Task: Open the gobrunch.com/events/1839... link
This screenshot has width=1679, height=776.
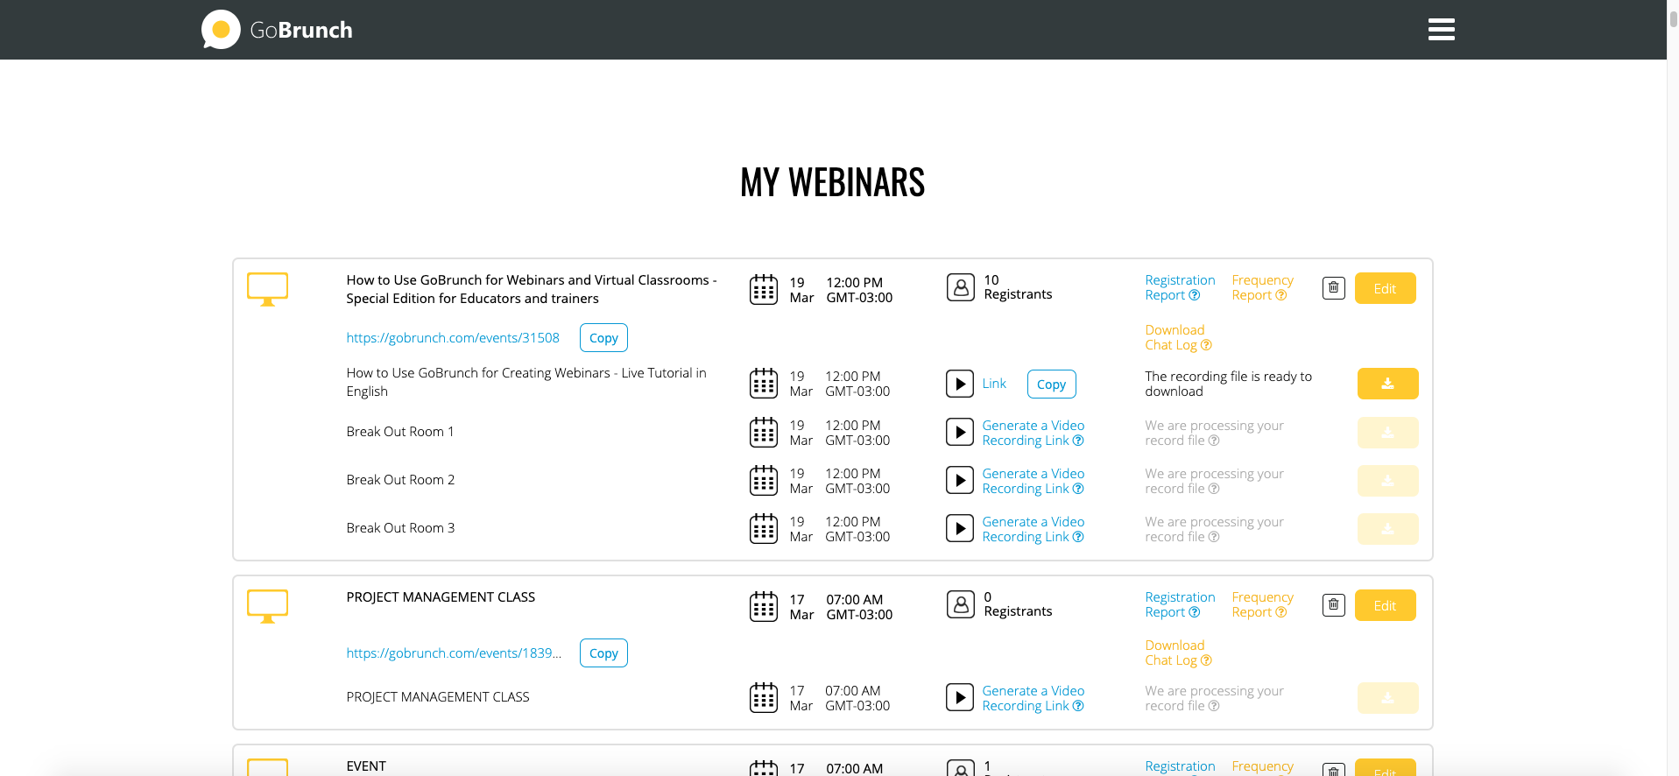Action: (454, 653)
